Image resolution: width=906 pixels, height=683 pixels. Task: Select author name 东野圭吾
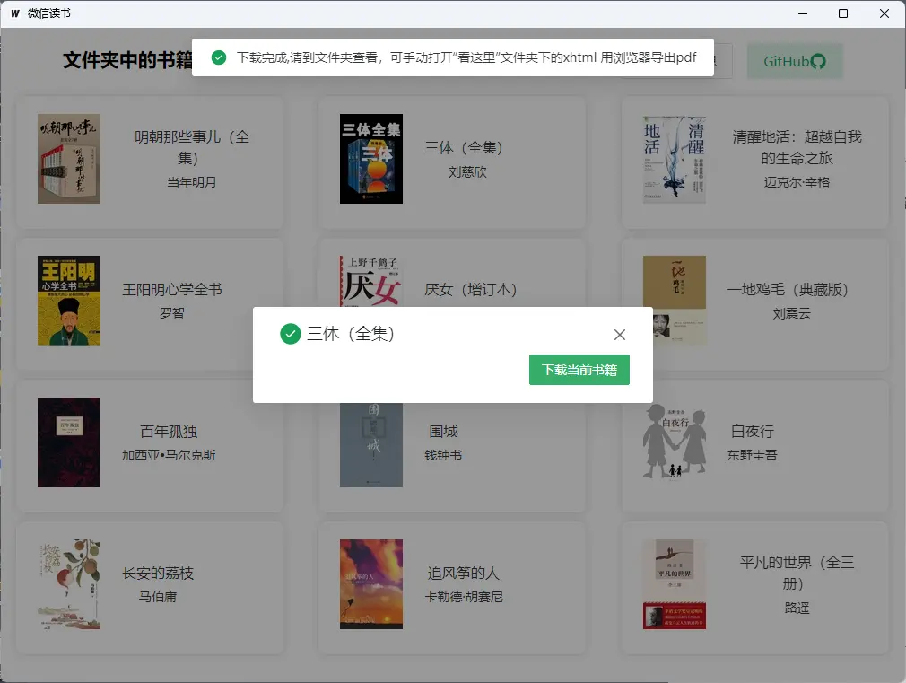coord(753,455)
